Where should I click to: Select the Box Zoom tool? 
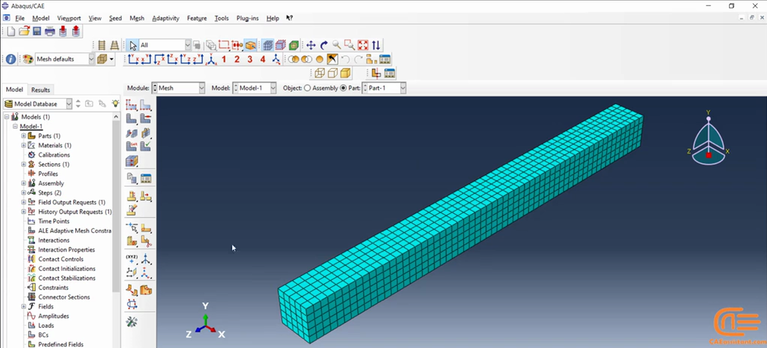[x=350, y=45]
